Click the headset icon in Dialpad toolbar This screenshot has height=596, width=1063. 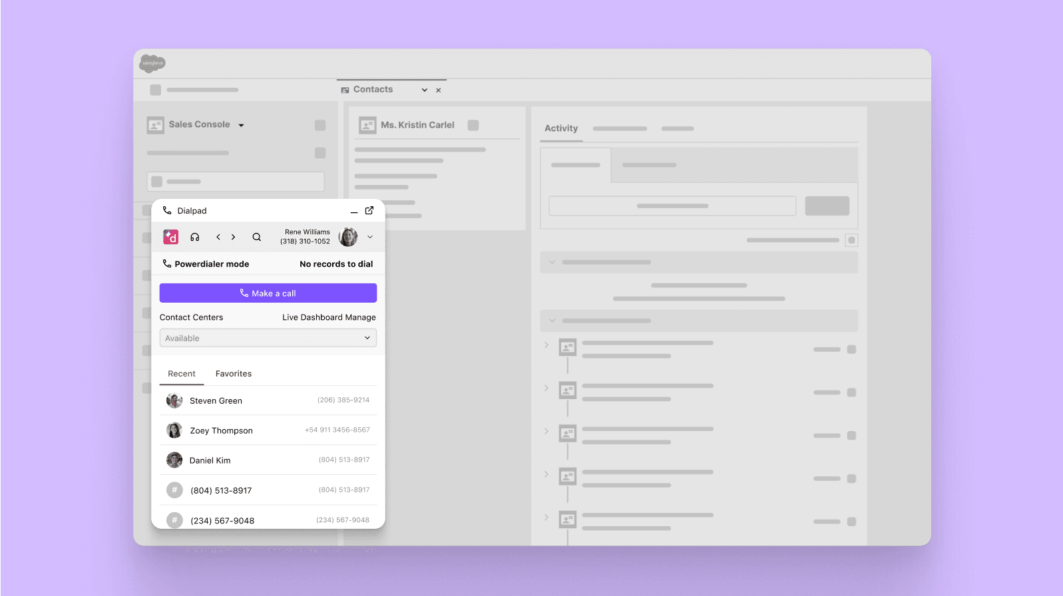(x=195, y=237)
